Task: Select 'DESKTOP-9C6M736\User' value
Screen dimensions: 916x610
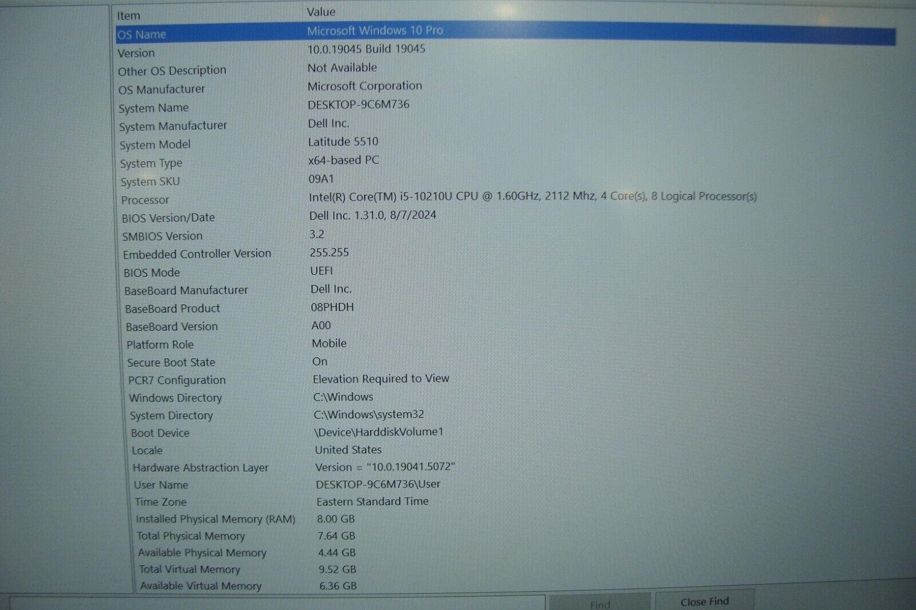Action: click(378, 484)
